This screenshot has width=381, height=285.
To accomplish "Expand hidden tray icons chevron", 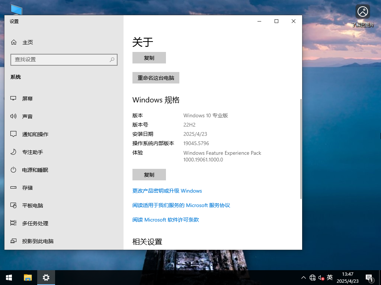I will pyautogui.click(x=304, y=277).
